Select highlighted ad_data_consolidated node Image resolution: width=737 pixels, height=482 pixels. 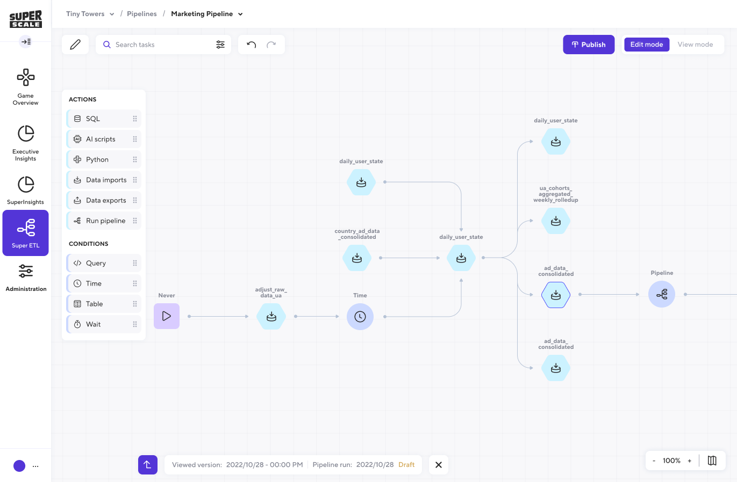pyautogui.click(x=556, y=295)
